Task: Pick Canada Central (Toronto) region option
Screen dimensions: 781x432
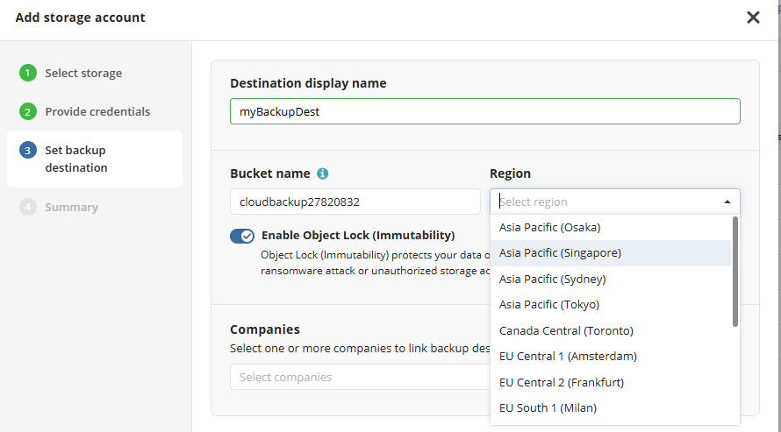Action: pyautogui.click(x=566, y=330)
